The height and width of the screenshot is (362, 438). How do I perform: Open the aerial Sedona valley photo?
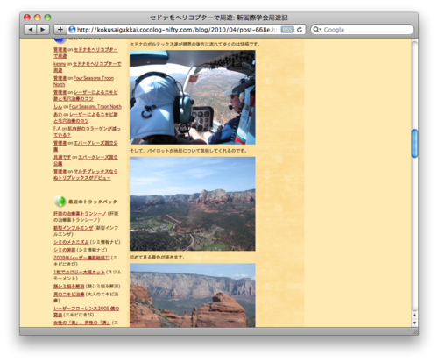[x=193, y=203]
